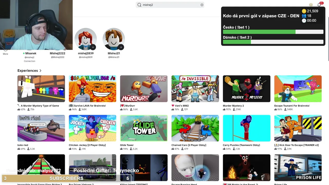Click Carry Puzzles (Teamwork Obby) title

(241, 145)
